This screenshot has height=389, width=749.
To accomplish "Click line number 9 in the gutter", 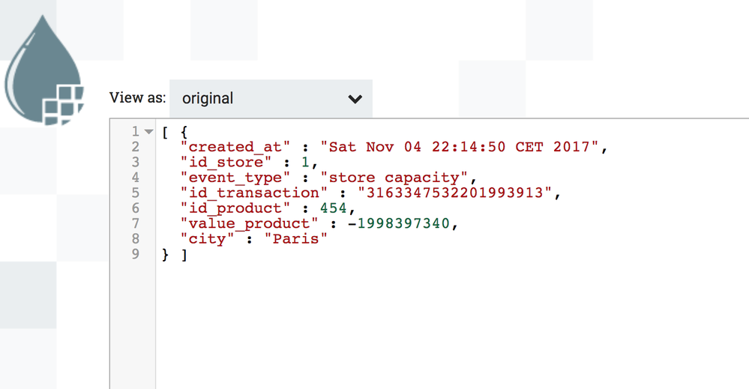I will [x=135, y=254].
